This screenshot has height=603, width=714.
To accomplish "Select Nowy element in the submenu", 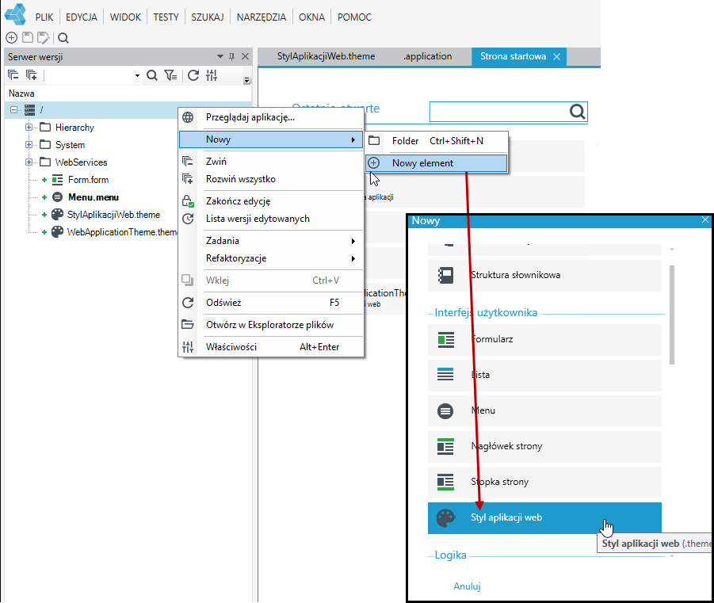I will click(x=436, y=163).
